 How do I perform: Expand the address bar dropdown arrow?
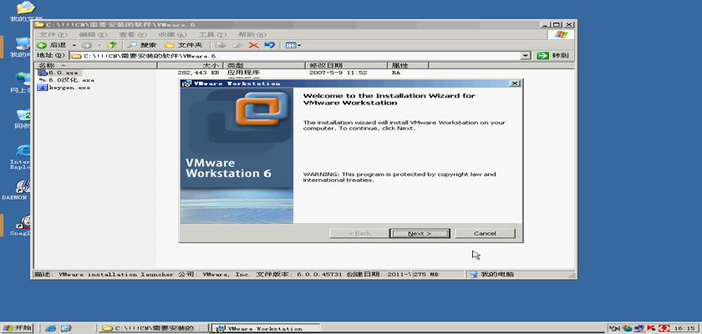(x=526, y=56)
